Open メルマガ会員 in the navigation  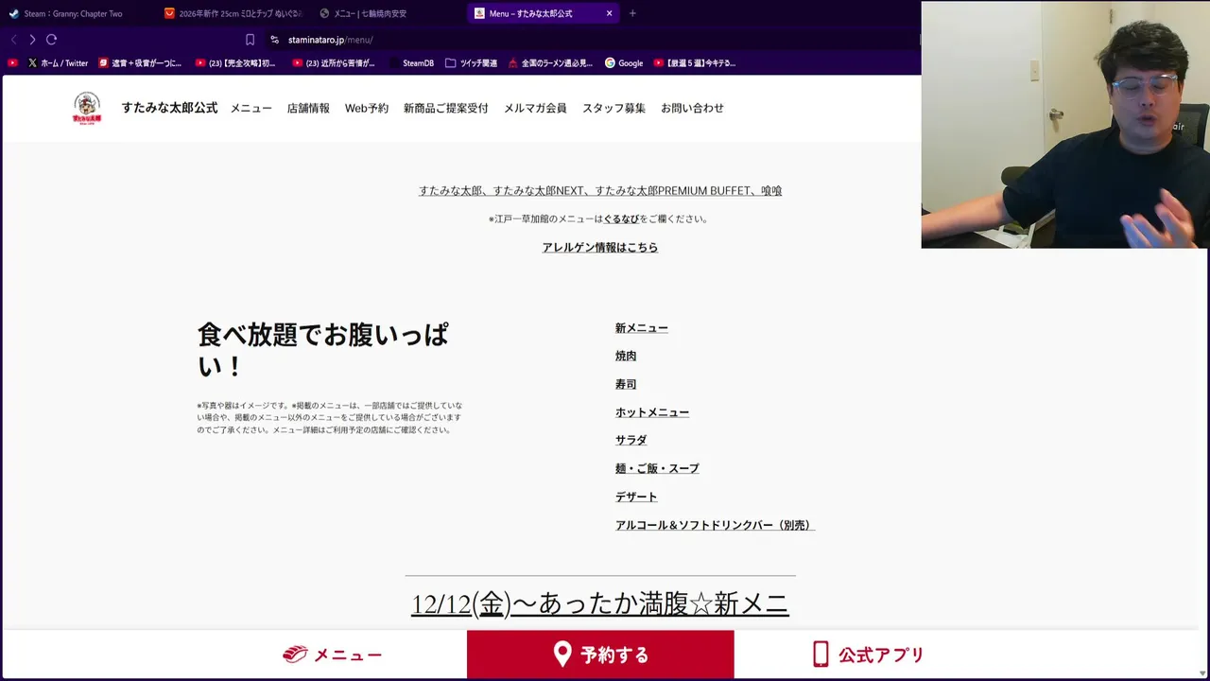[535, 108]
